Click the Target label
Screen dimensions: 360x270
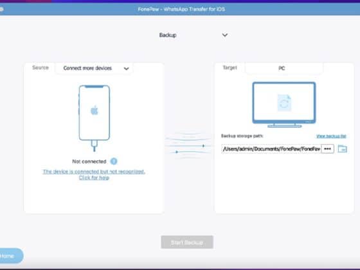pos(230,67)
